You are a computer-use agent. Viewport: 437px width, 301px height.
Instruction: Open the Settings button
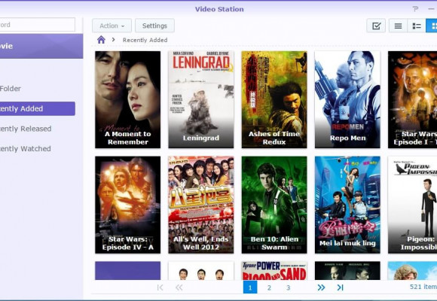click(154, 26)
